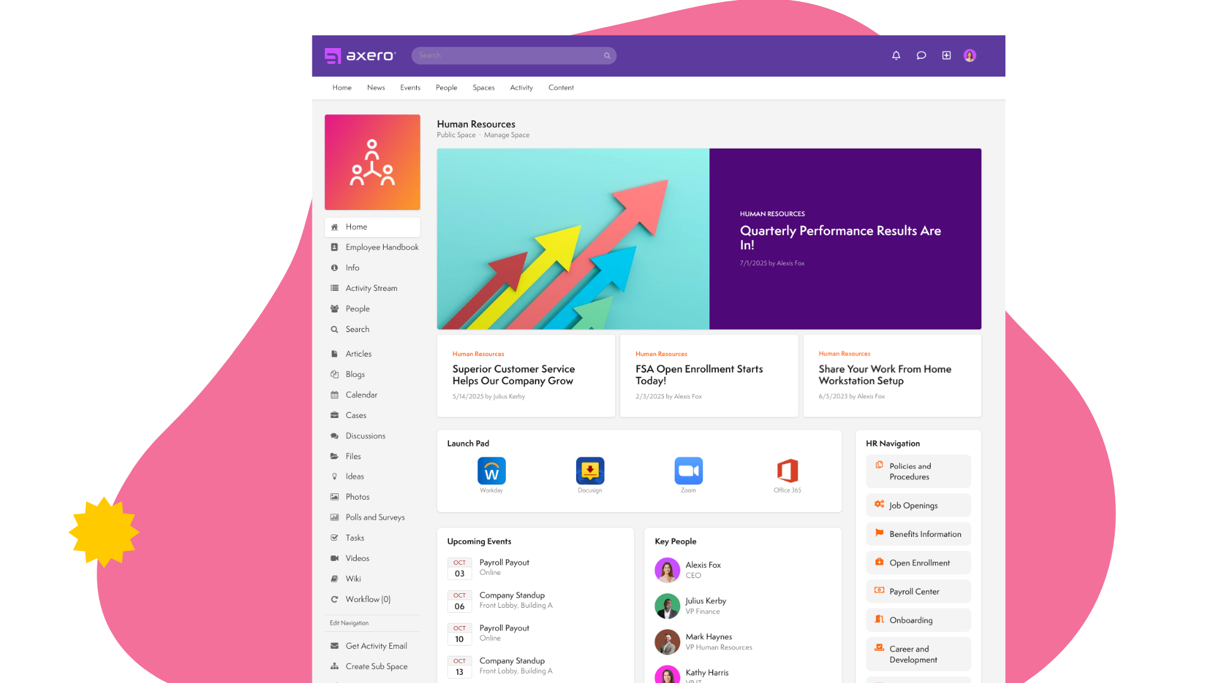Open Job Openings in HR Navigation

(913, 505)
